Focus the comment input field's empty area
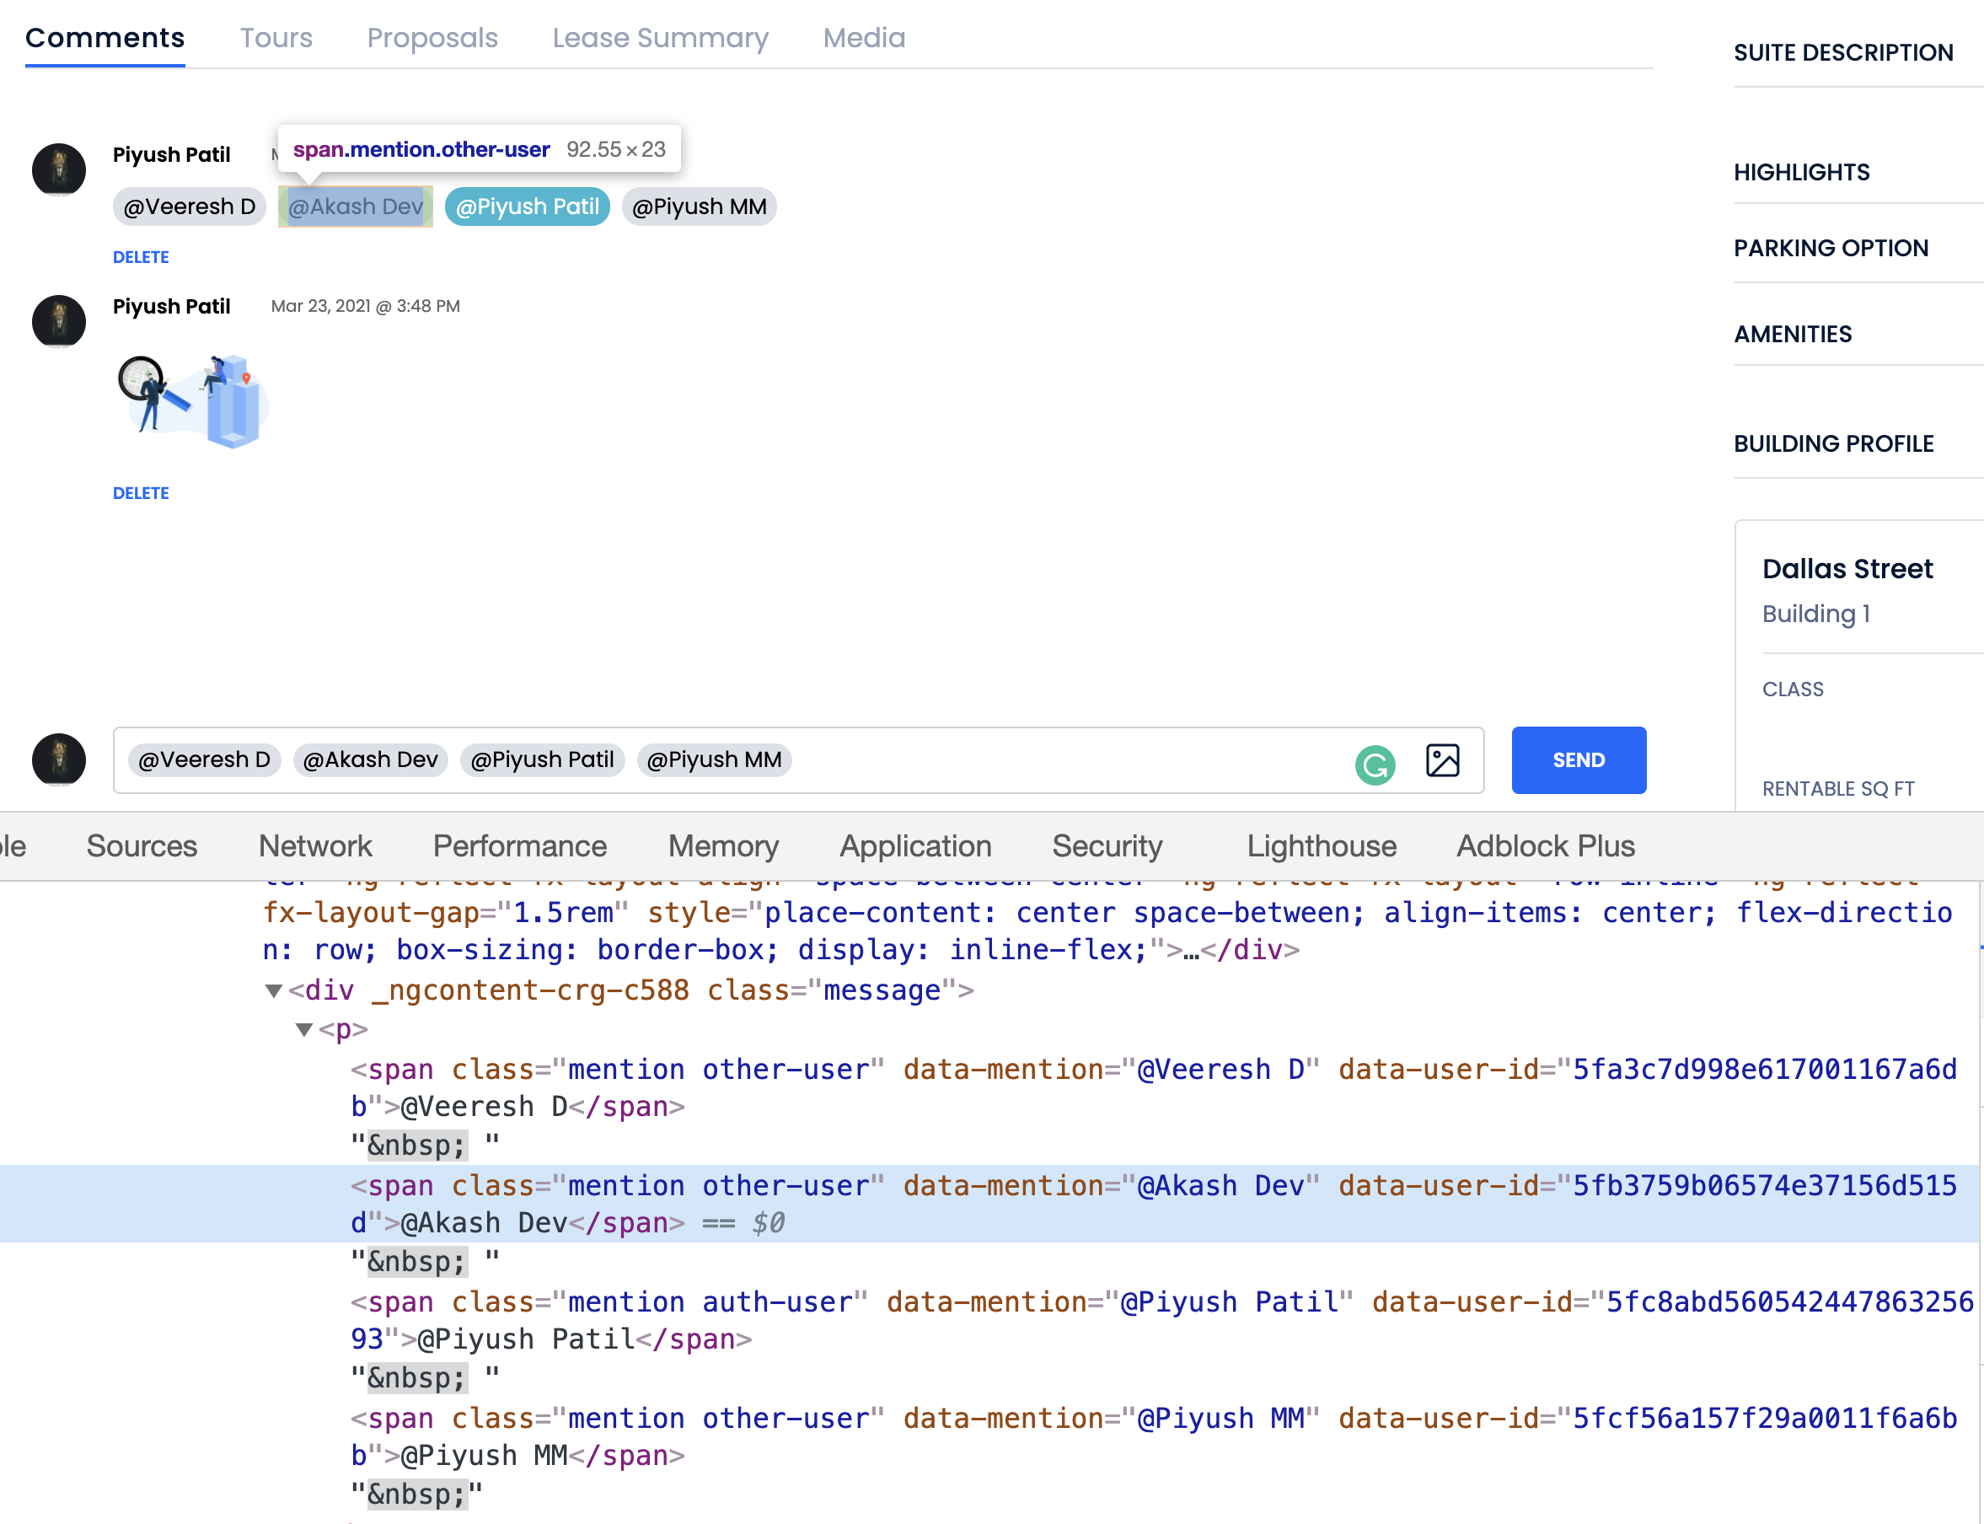 pyautogui.click(x=1070, y=760)
